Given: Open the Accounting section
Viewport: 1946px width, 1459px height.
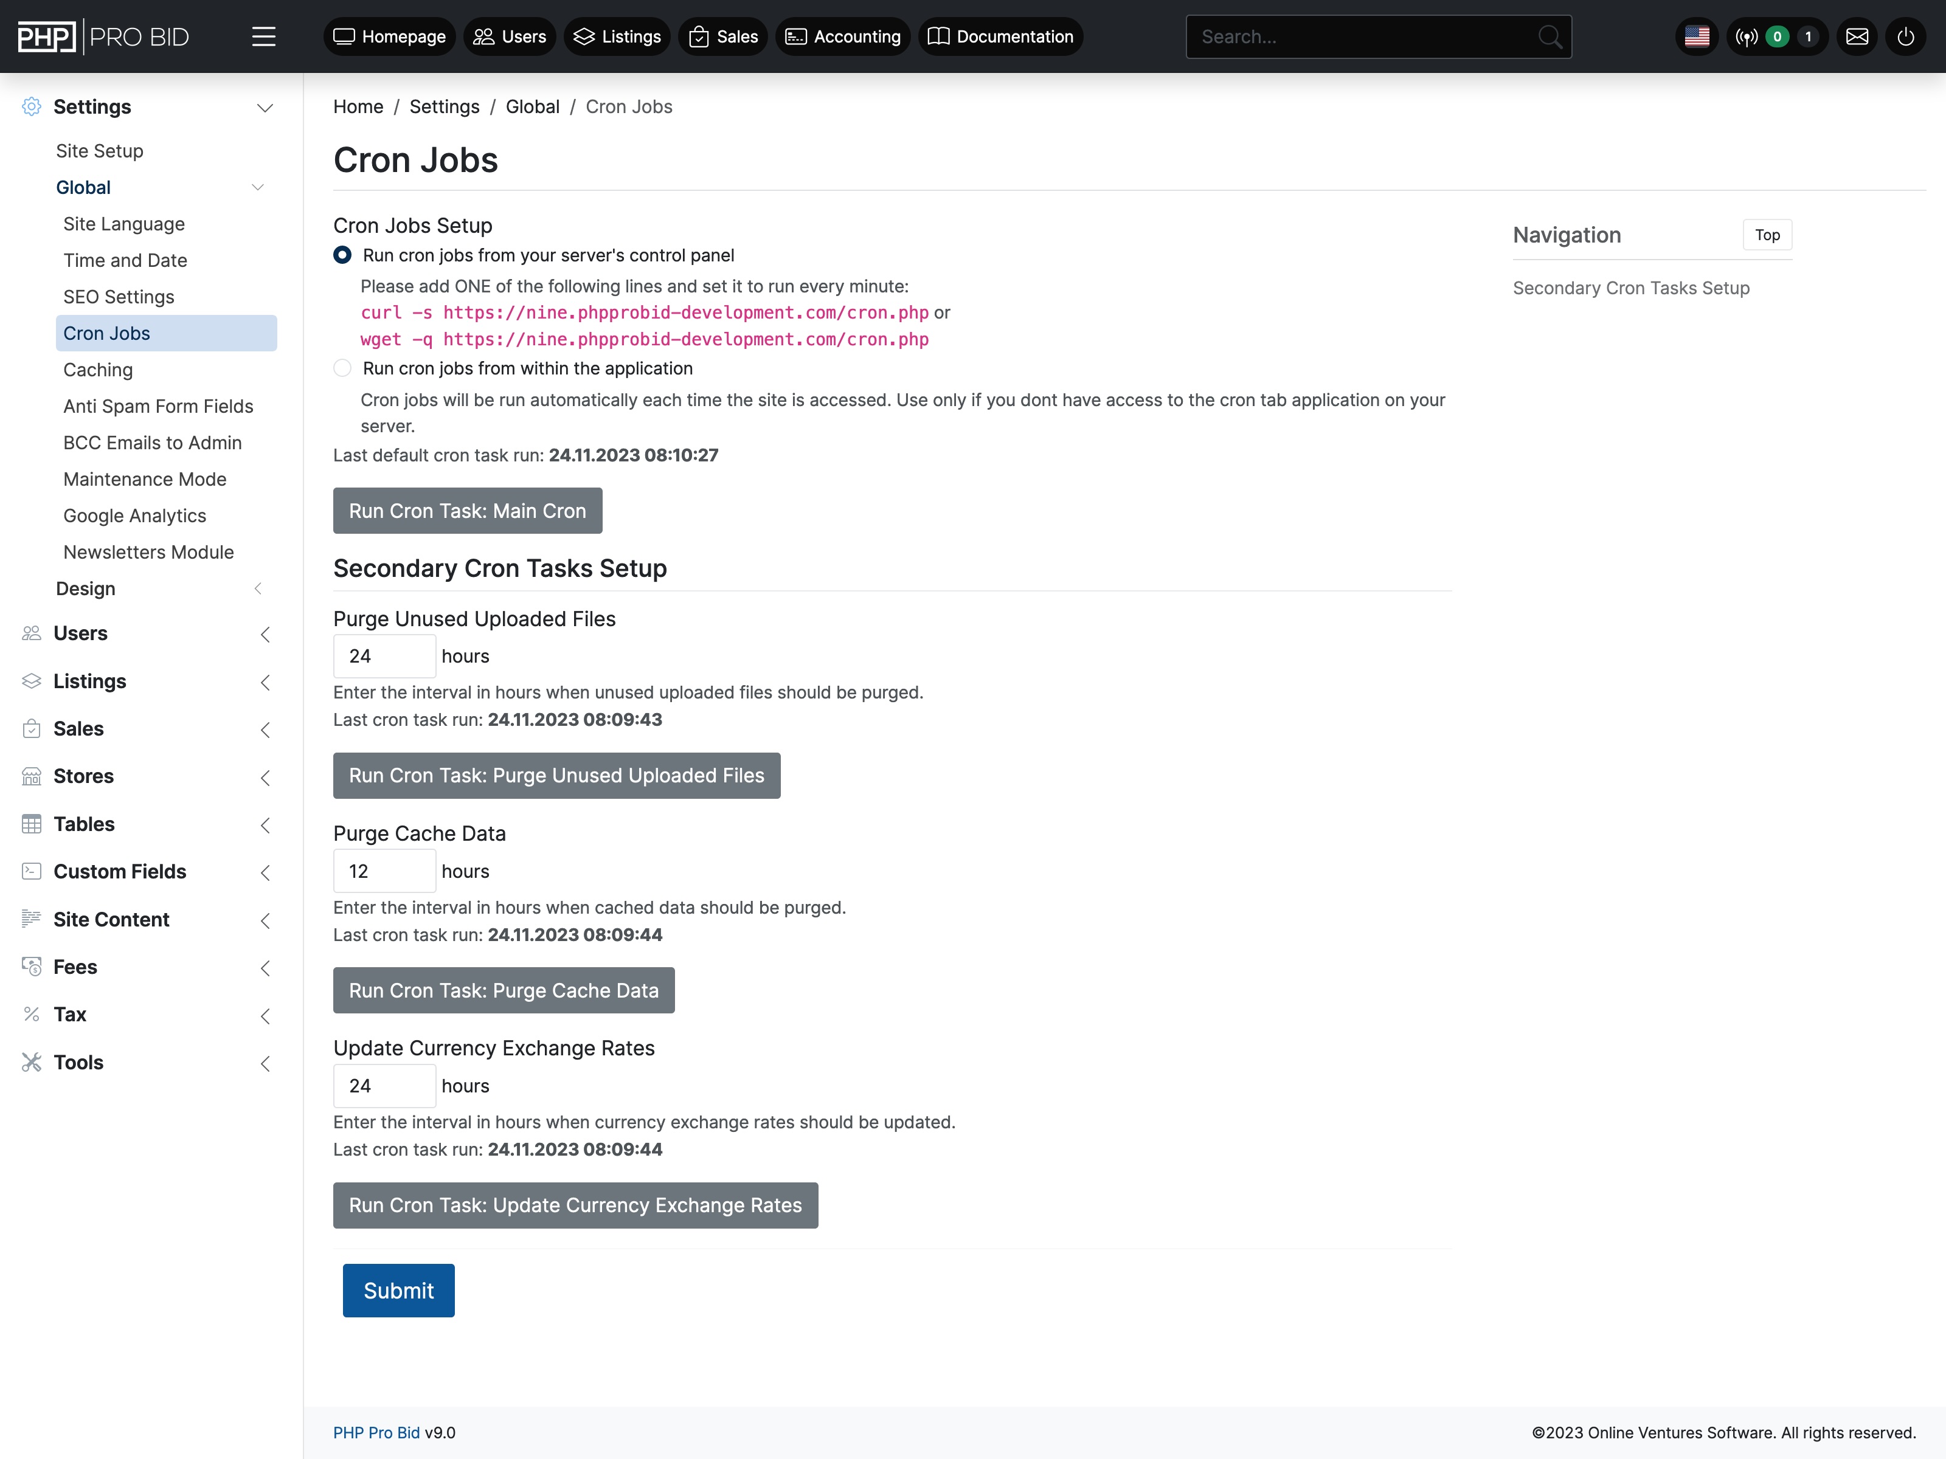Looking at the screenshot, I should coord(842,36).
